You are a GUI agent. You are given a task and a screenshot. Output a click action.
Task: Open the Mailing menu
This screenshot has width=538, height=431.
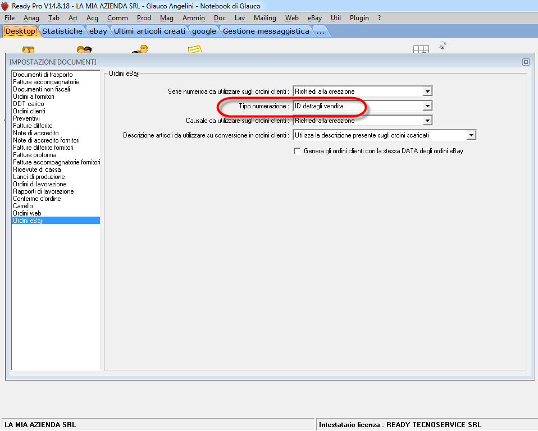click(x=265, y=18)
